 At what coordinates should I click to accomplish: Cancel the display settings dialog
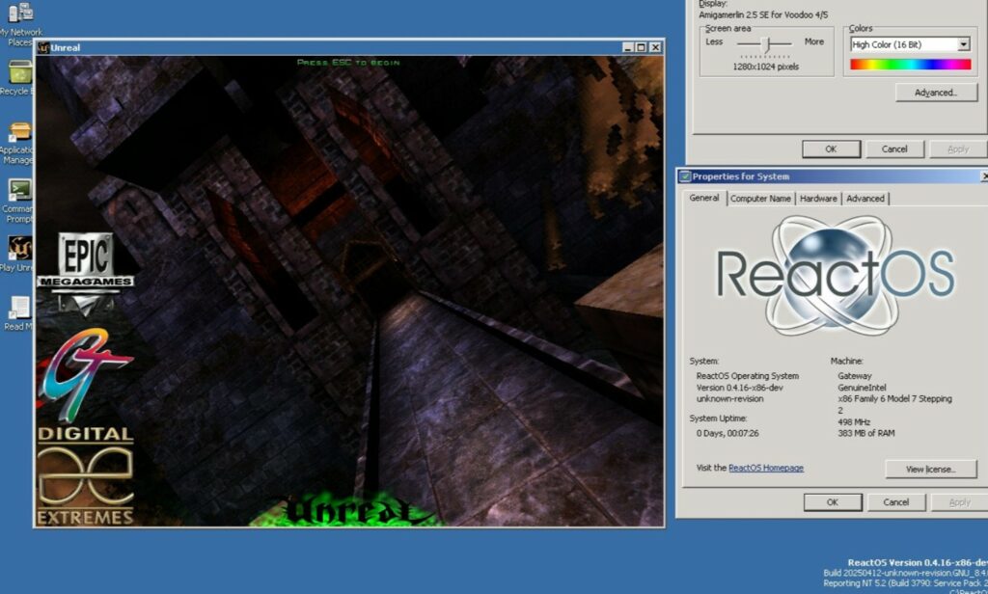tap(894, 149)
